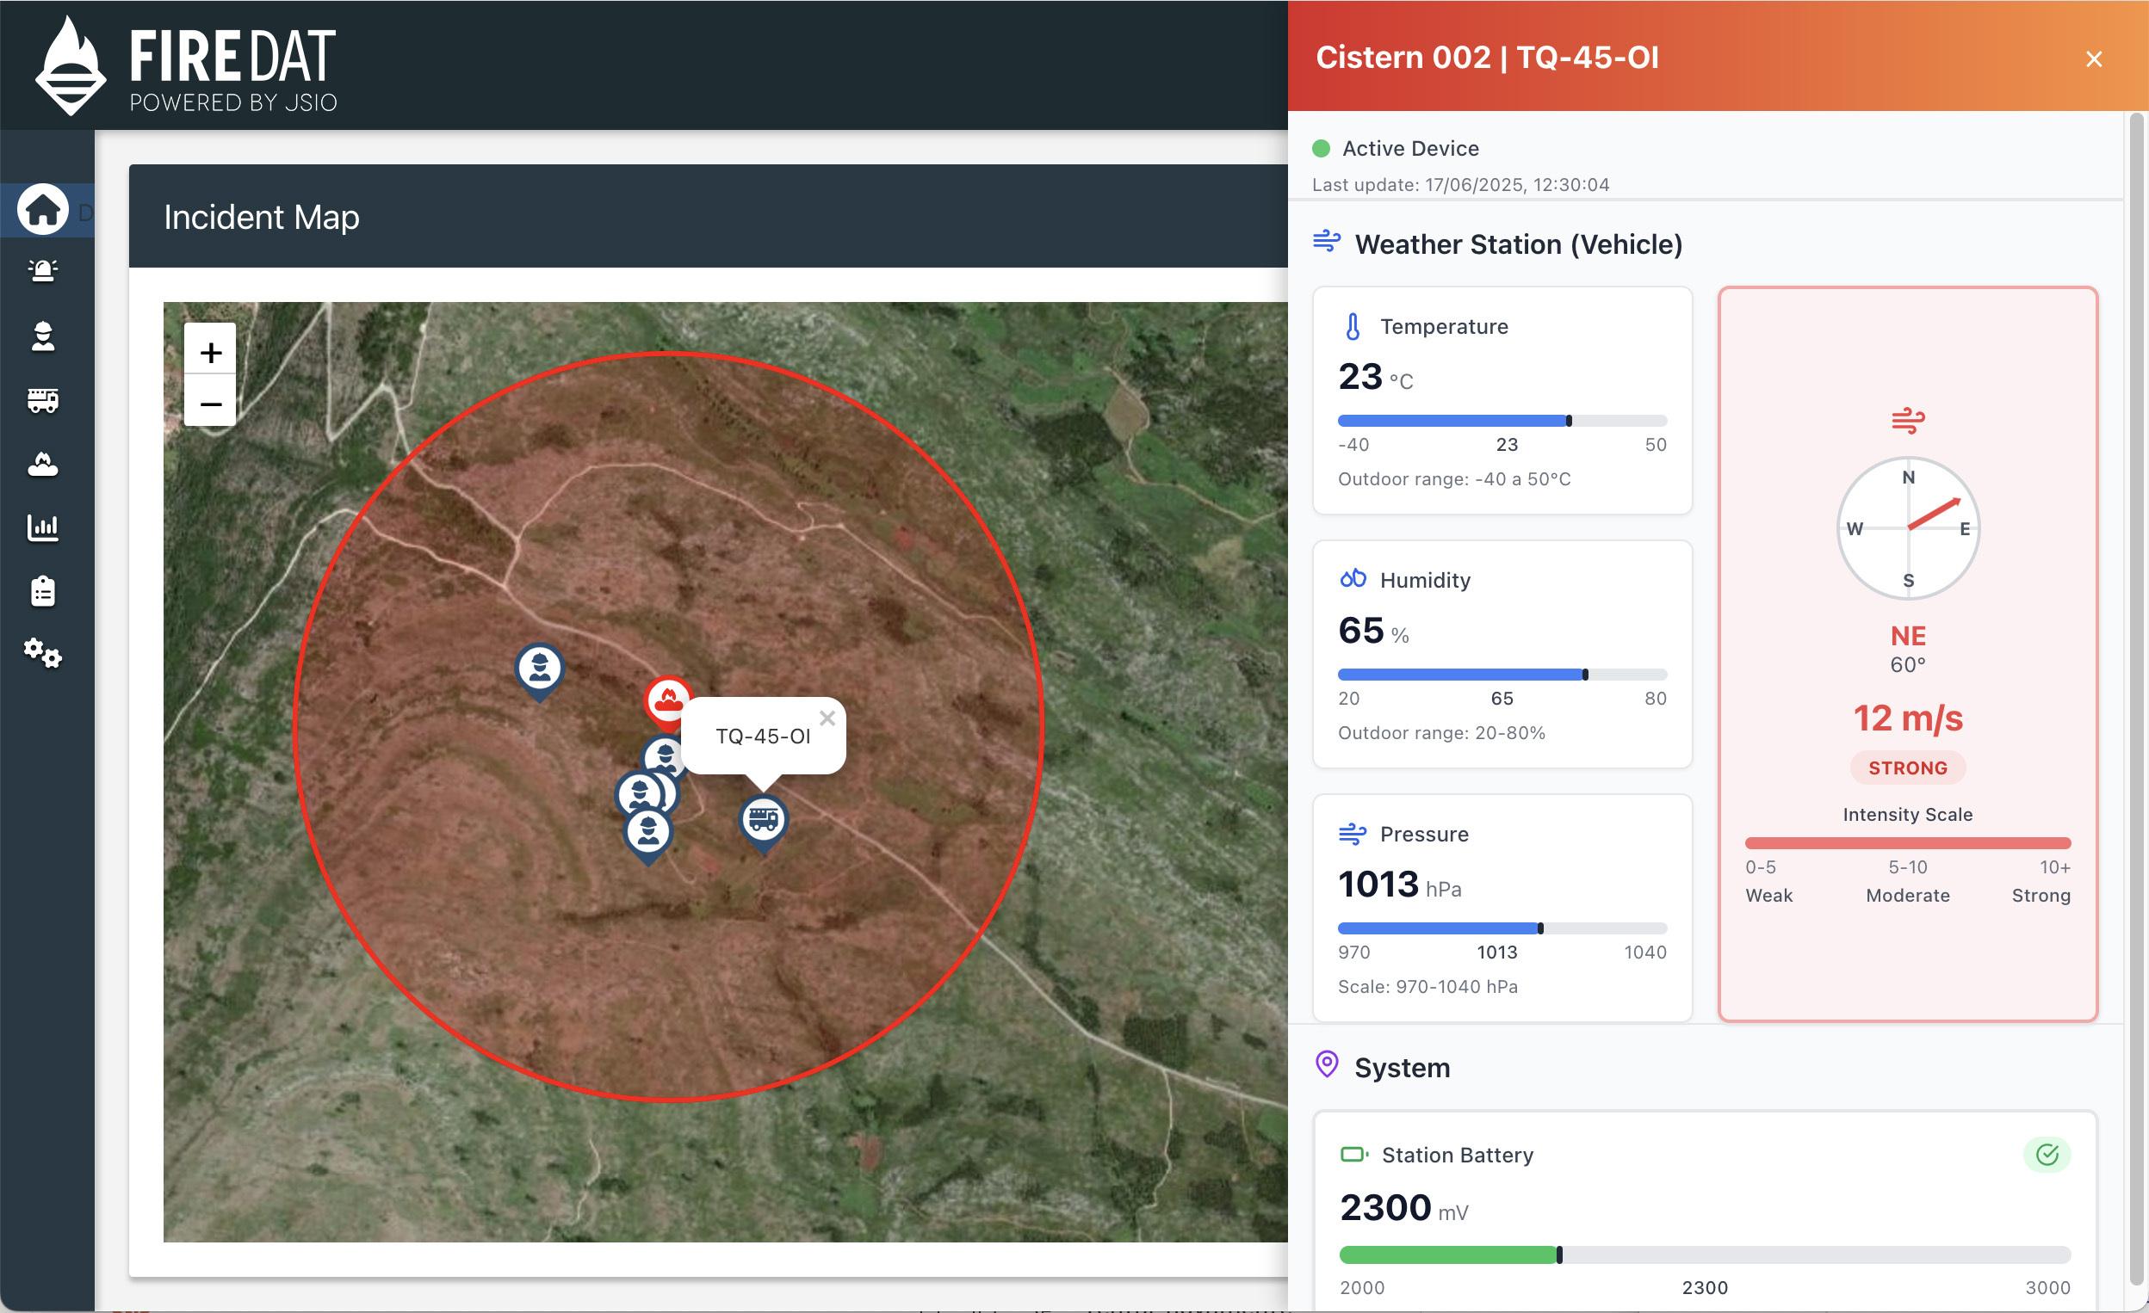Image resolution: width=2149 pixels, height=1313 pixels.
Task: Open the home dashboard sidebar icon
Action: click(x=43, y=209)
